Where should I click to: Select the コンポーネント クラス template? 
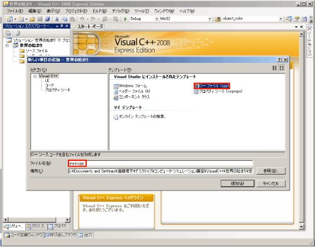[131, 97]
